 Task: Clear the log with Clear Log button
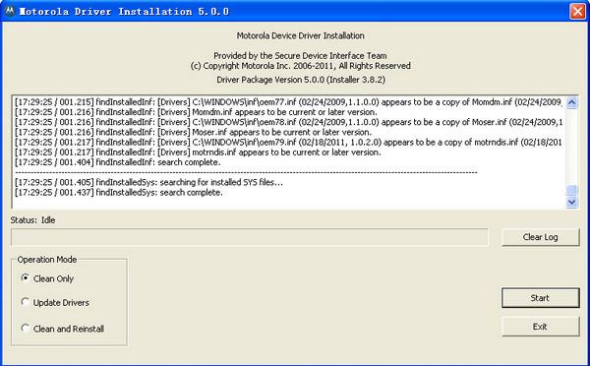(540, 237)
